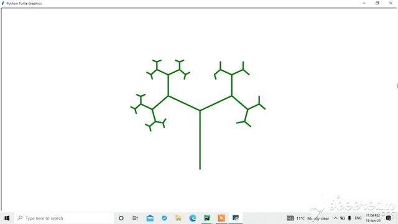Click the 'Type here to search' box
This screenshot has height=224, width=398.
[x=64, y=218]
